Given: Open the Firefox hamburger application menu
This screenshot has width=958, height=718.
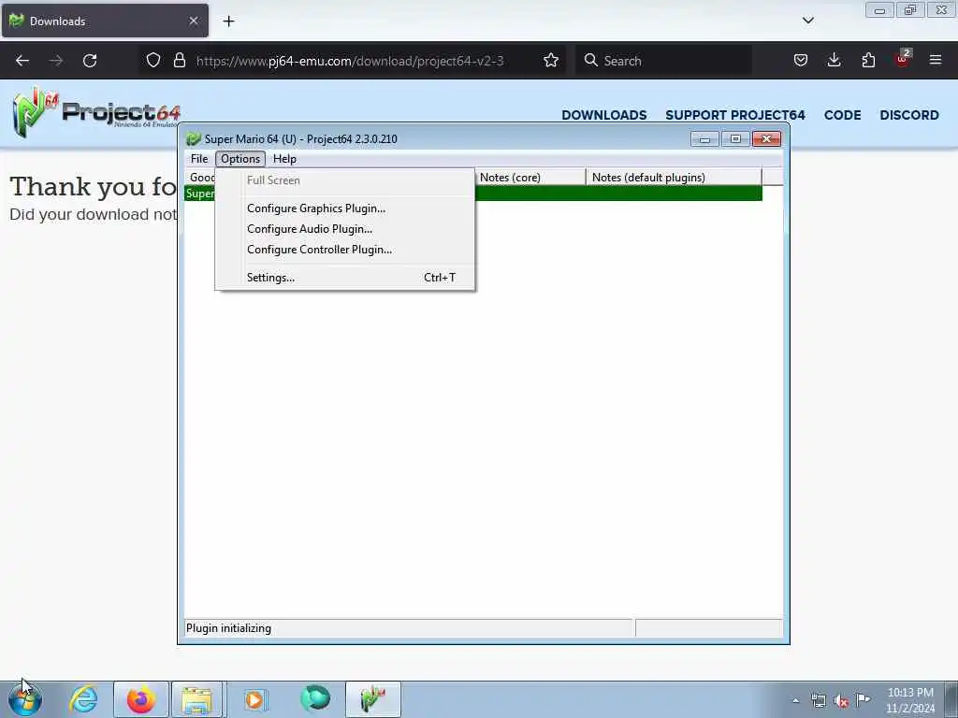Looking at the screenshot, I should click(936, 60).
